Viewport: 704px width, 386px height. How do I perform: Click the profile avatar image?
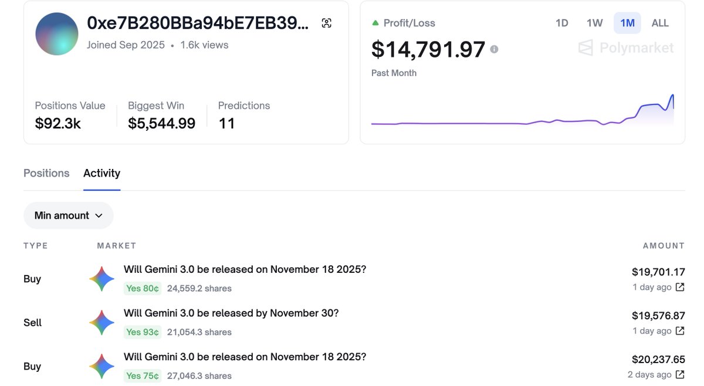56,33
